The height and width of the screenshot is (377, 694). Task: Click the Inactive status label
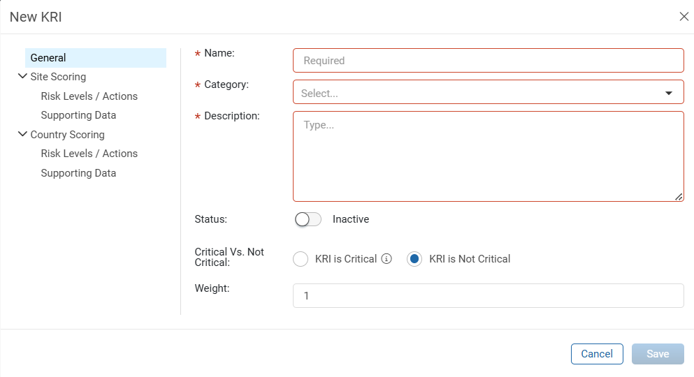click(351, 219)
